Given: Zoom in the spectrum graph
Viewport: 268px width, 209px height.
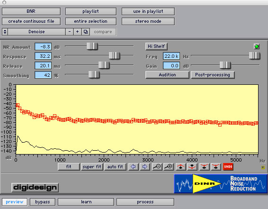Looking at the screenshot, I should [169, 167].
